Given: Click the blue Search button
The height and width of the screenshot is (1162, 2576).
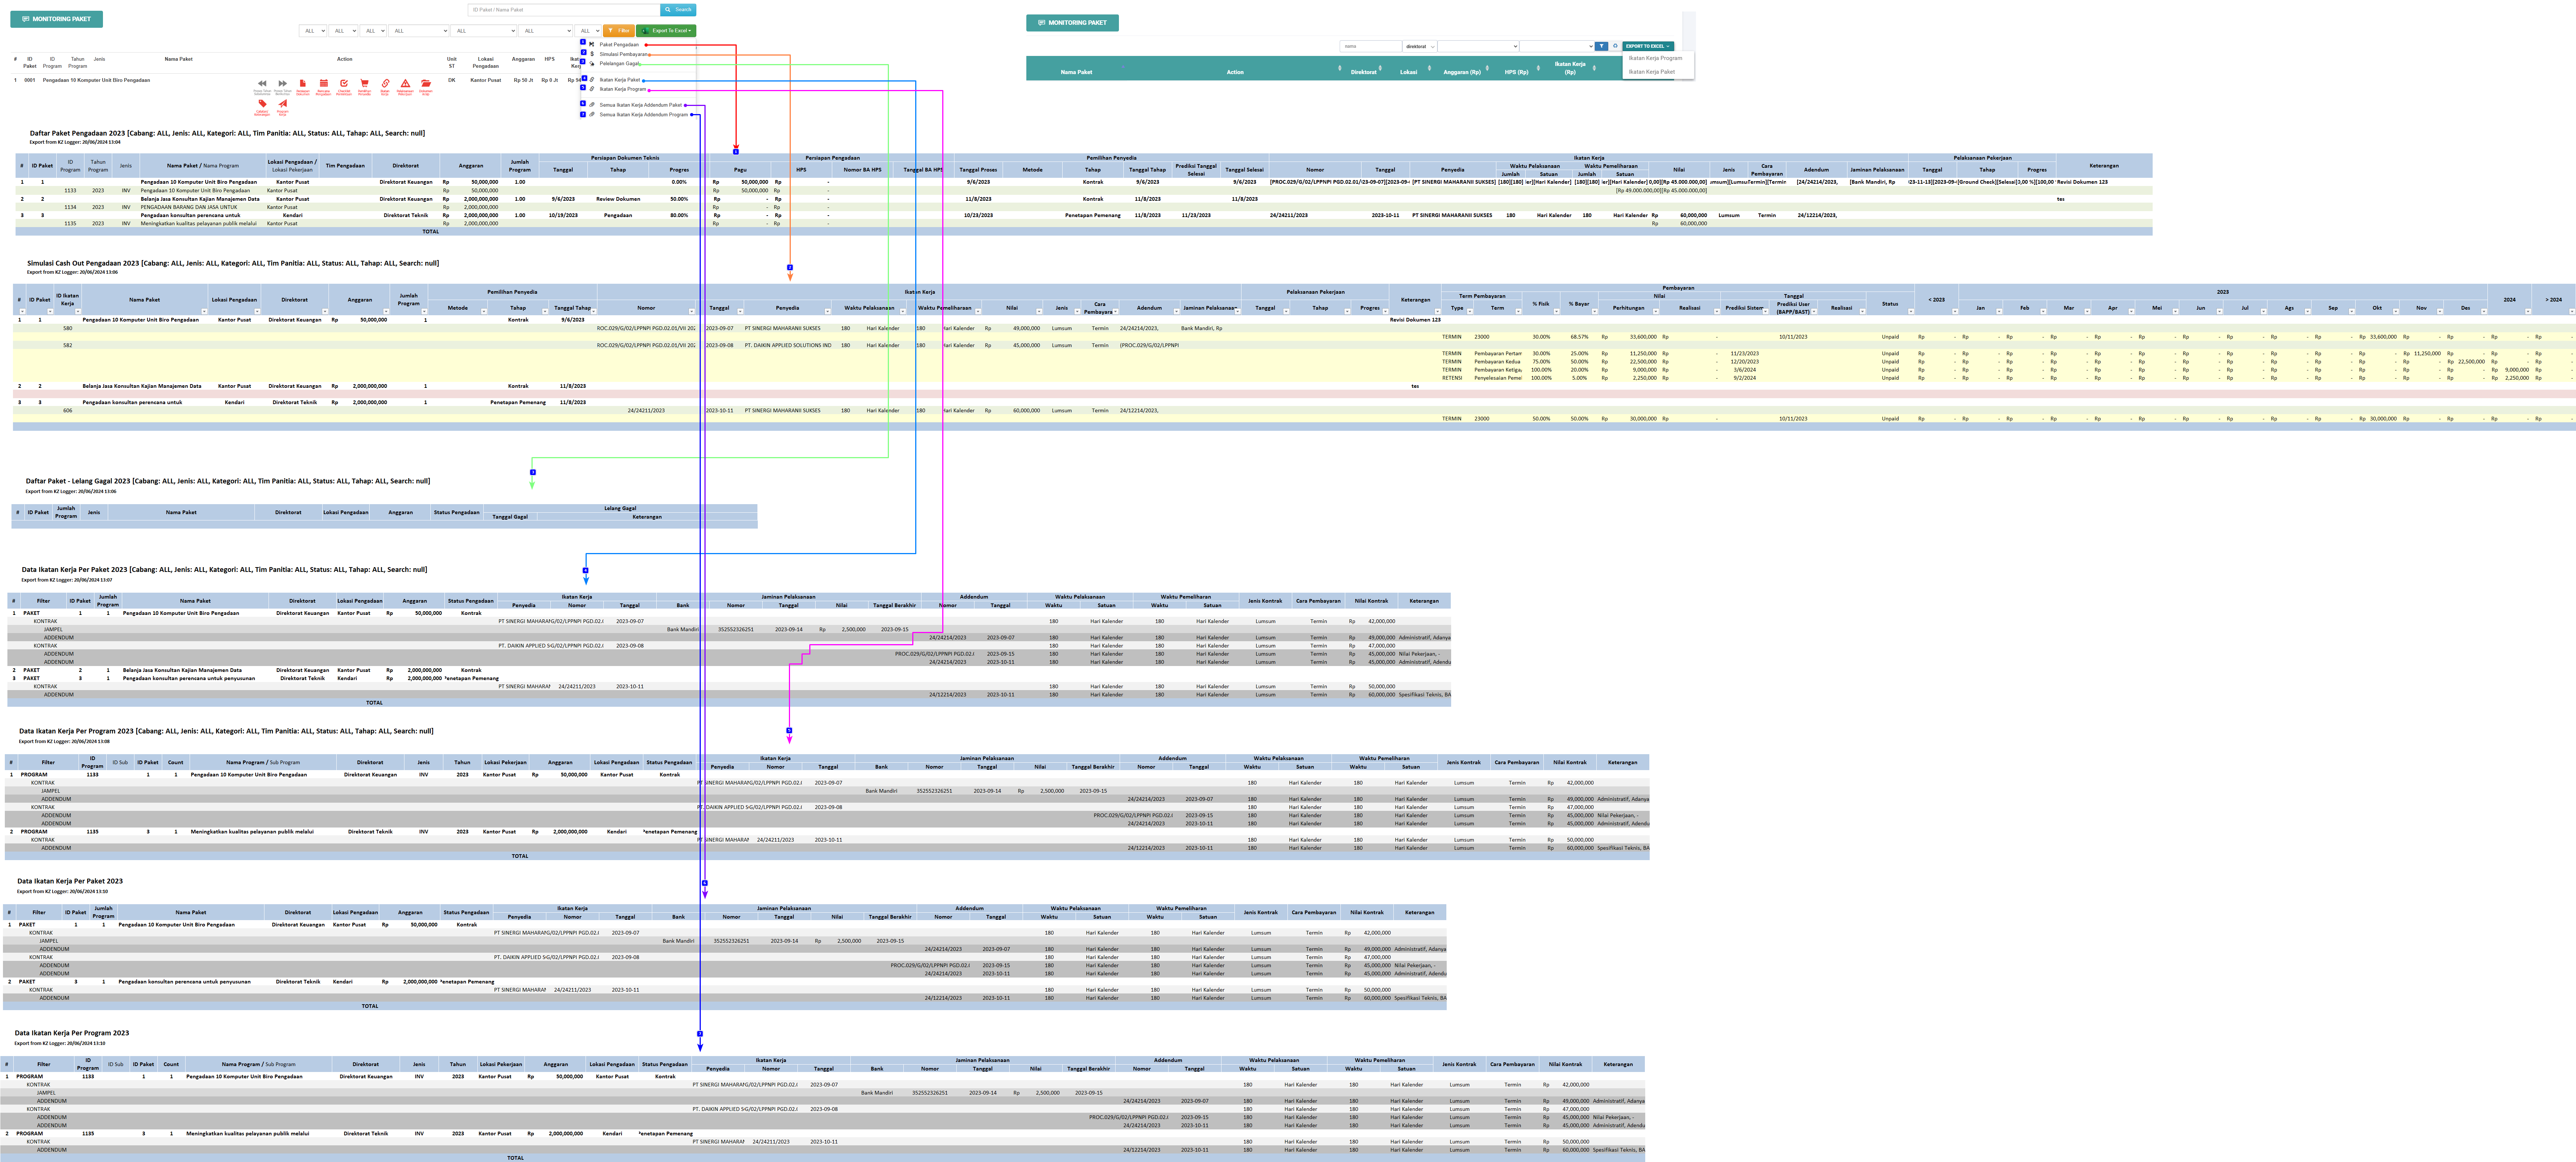Looking at the screenshot, I should pos(679,10).
